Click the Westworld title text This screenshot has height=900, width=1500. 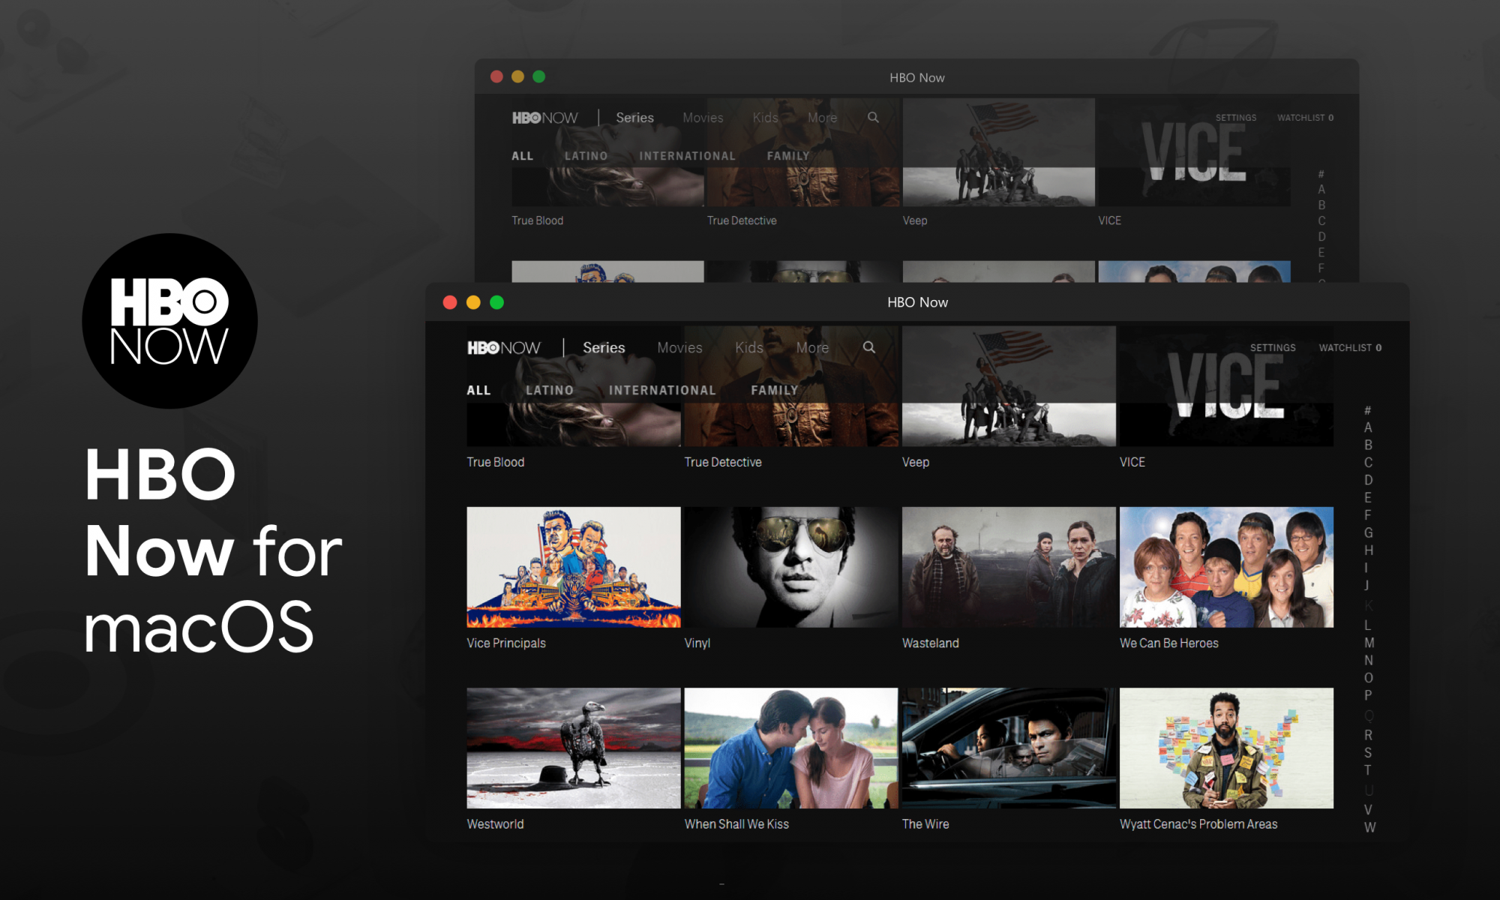495,823
